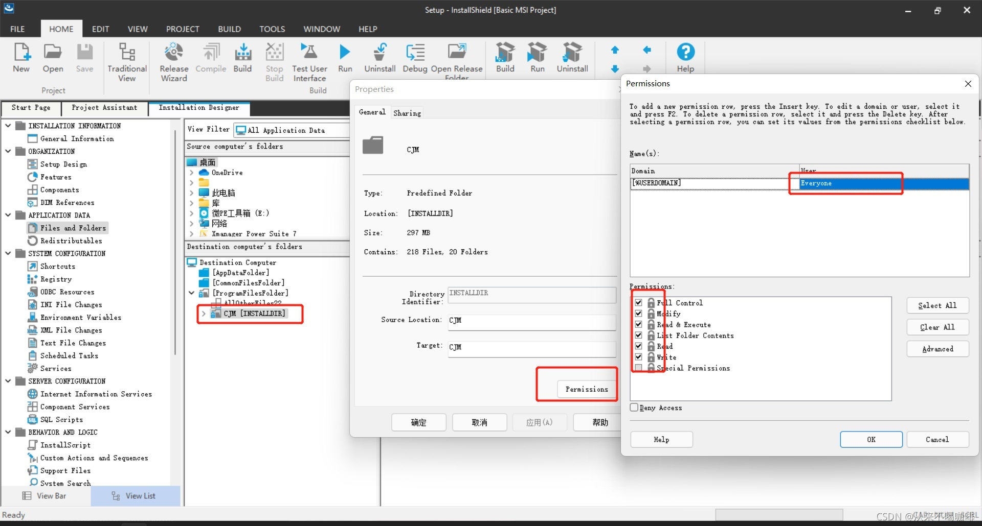Click the blue down arrow icon
Screen dimensions: 982x526
coord(615,68)
